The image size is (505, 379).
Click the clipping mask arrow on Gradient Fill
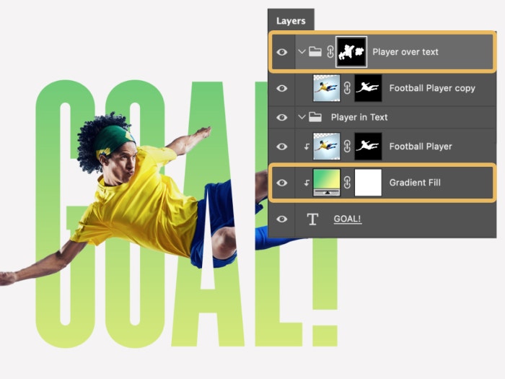(307, 183)
